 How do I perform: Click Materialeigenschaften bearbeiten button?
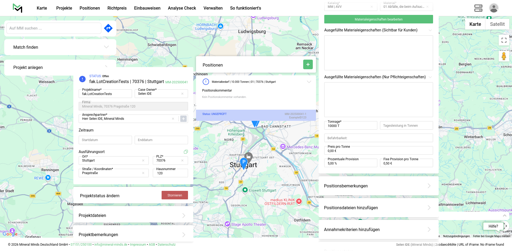[378, 19]
